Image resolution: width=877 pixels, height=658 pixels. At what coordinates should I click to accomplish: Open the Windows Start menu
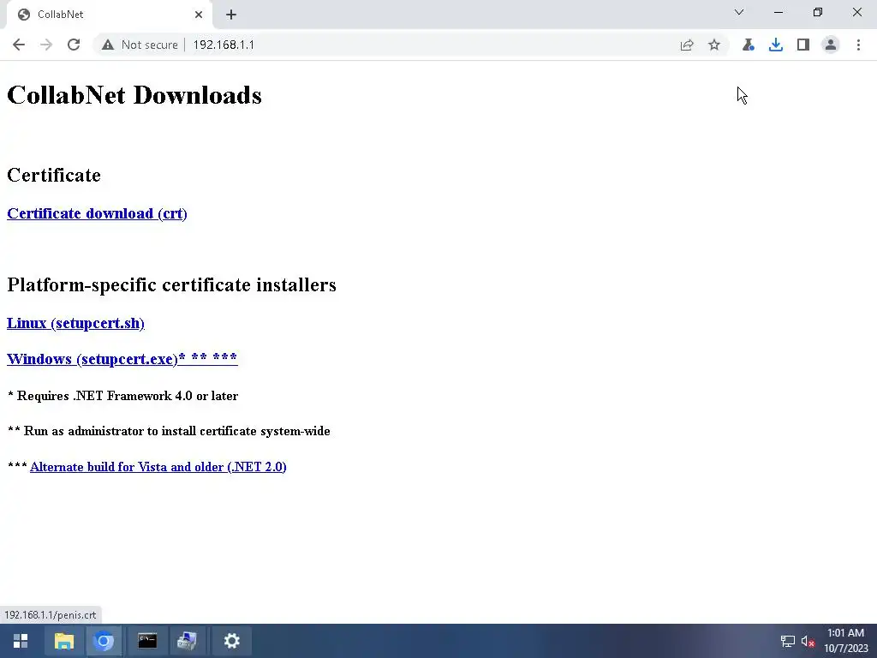[x=21, y=641]
